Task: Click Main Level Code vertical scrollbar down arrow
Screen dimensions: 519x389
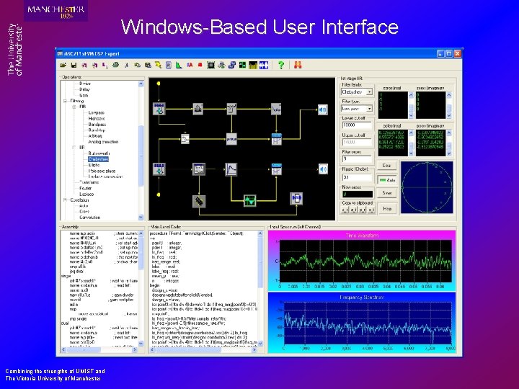Action: pyautogui.click(x=260, y=344)
